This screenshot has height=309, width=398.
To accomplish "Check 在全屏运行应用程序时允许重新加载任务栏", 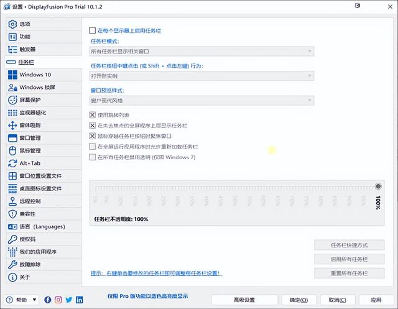I will tap(93, 147).
